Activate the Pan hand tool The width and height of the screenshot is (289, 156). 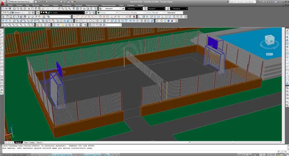tap(59, 9)
